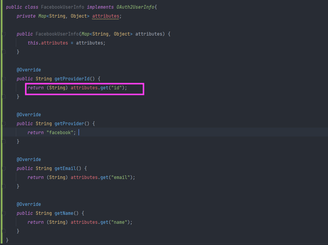Click the getName method name
Screen dimensions: 328x245
coord(64,213)
